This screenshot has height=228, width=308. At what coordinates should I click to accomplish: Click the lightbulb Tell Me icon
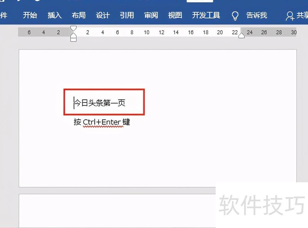(235, 16)
